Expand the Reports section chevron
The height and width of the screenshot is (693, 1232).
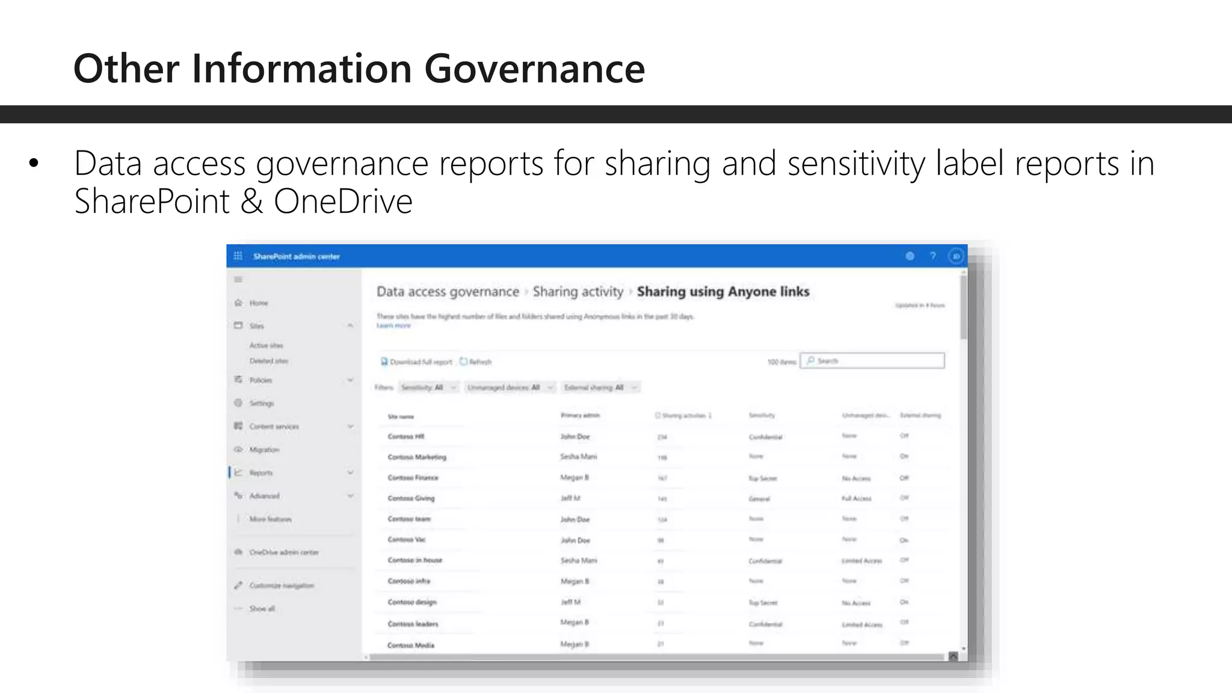click(350, 472)
